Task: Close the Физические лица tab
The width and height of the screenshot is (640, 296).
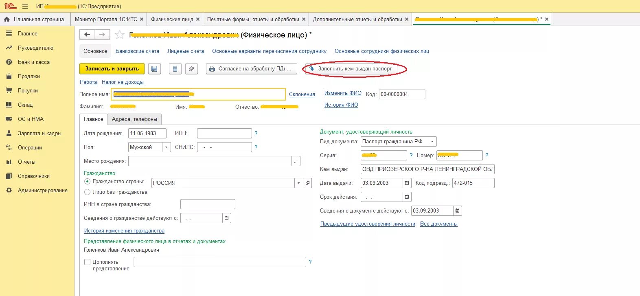Action: click(198, 19)
